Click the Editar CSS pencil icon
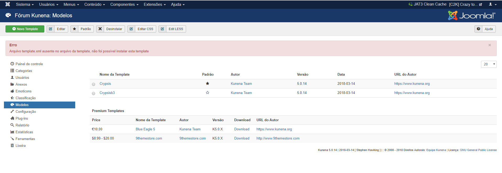Image resolution: width=502 pixels, height=173 pixels. click(x=131, y=29)
